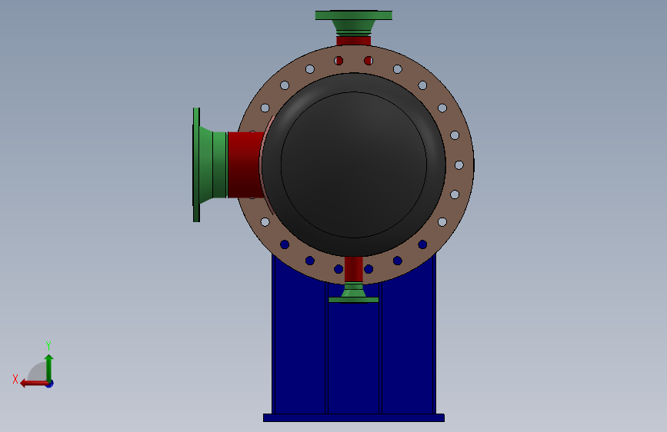Select the large green flange on the left nozzle
This screenshot has height=432, width=667.
(x=209, y=165)
